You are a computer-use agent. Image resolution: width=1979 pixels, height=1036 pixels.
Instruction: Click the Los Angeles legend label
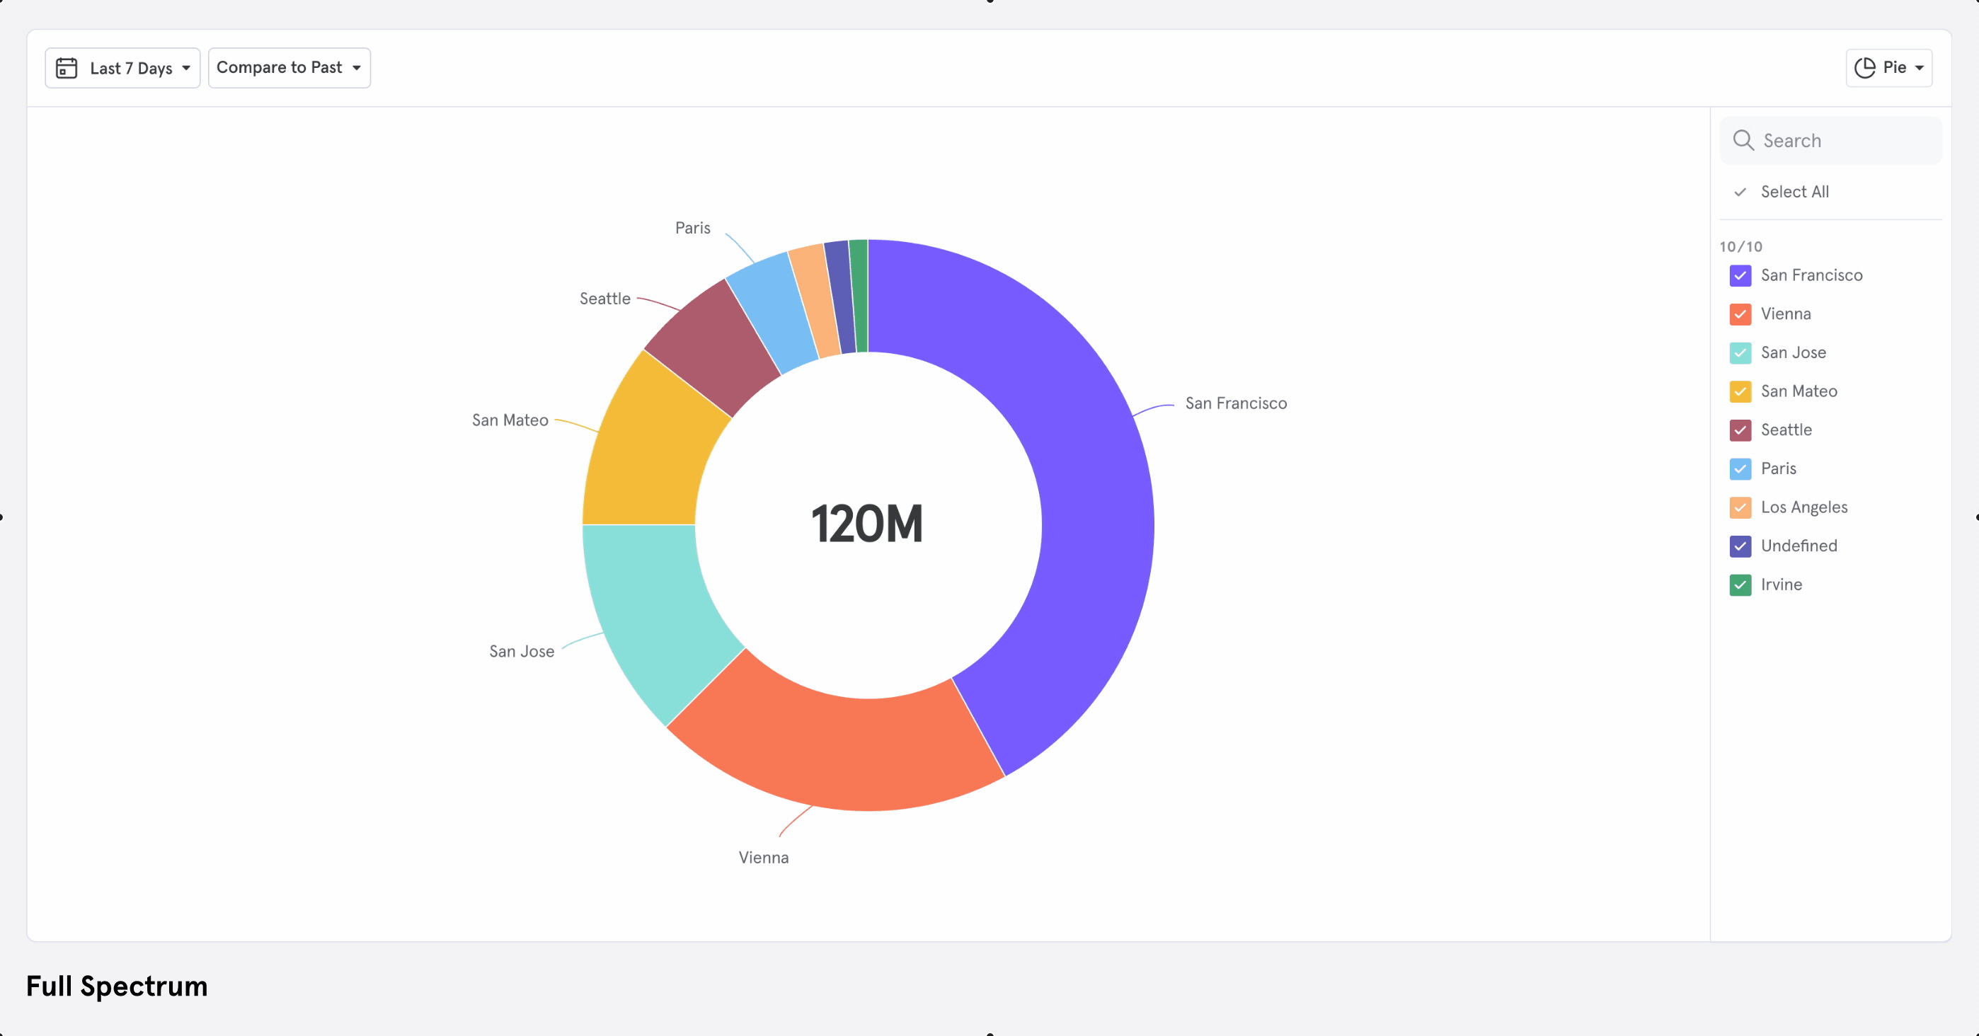tap(1804, 507)
